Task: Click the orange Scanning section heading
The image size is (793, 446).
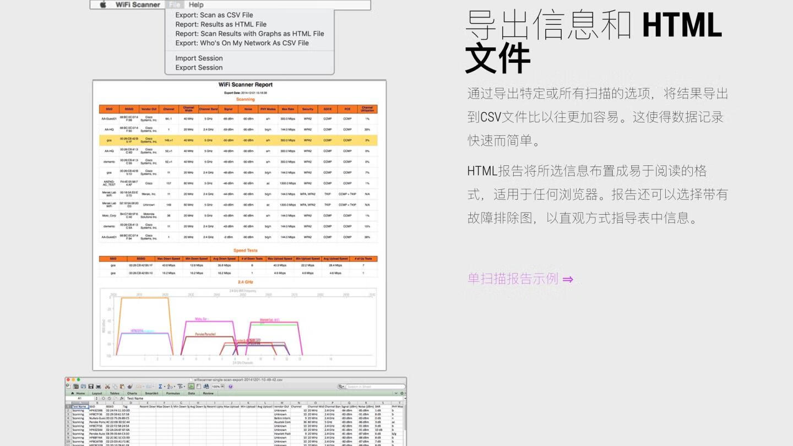Action: (x=246, y=100)
